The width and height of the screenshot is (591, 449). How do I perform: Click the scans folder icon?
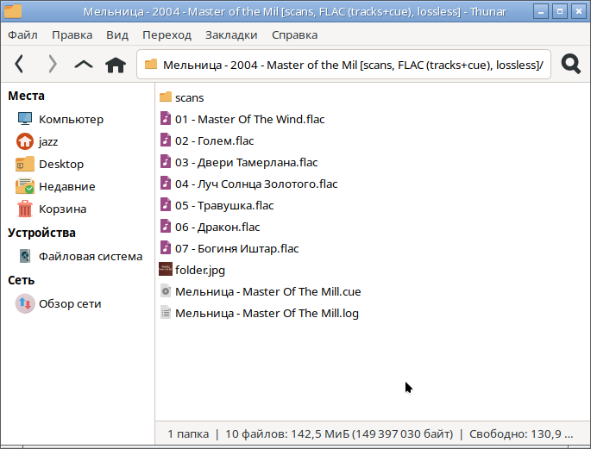click(x=166, y=97)
